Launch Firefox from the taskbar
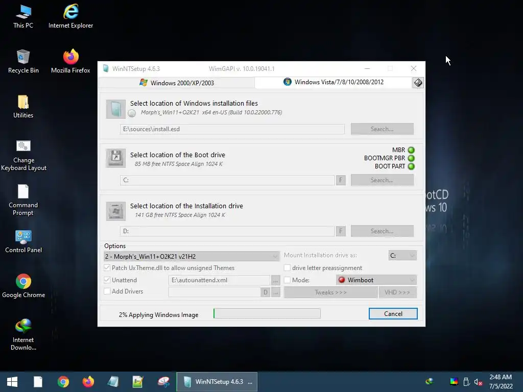Image resolution: width=523 pixels, height=392 pixels. point(88,382)
